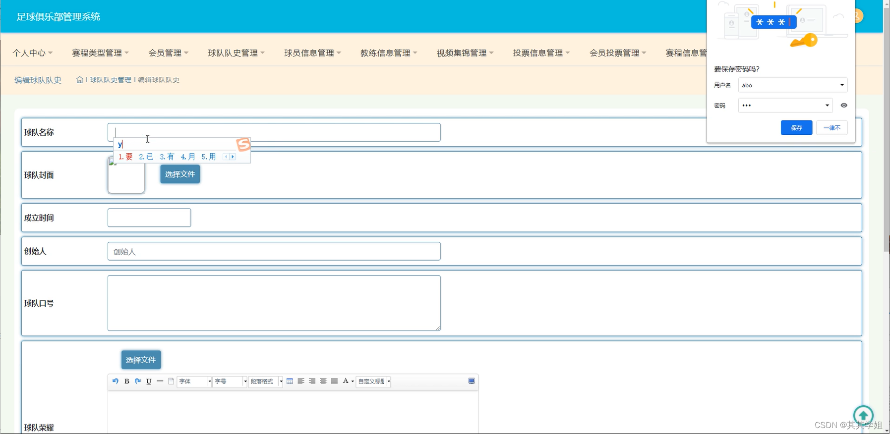Focus the 球队名称 input field
Viewport: 890px width, 434px height.
click(x=274, y=132)
